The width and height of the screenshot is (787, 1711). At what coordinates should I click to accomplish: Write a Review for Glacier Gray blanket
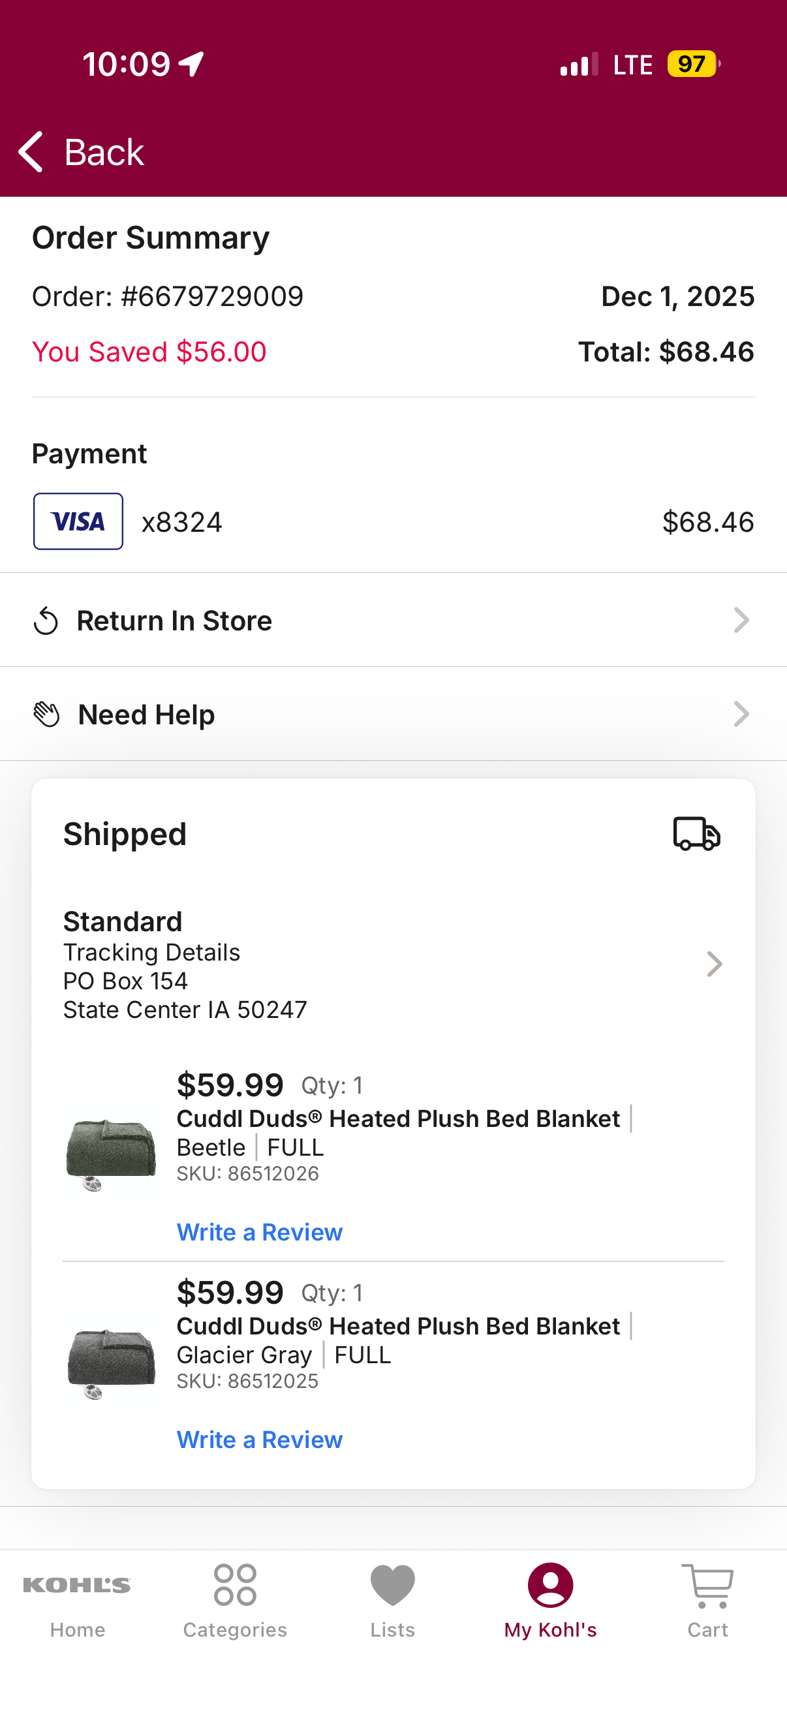tap(260, 1440)
